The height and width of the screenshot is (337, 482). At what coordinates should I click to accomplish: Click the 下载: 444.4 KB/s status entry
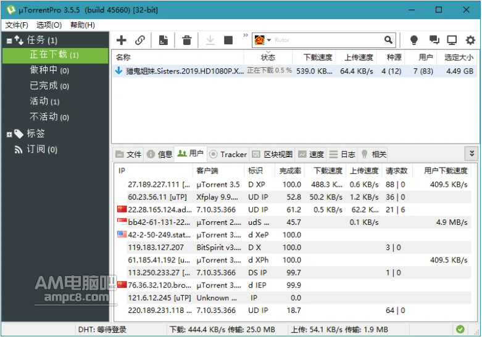(223, 330)
